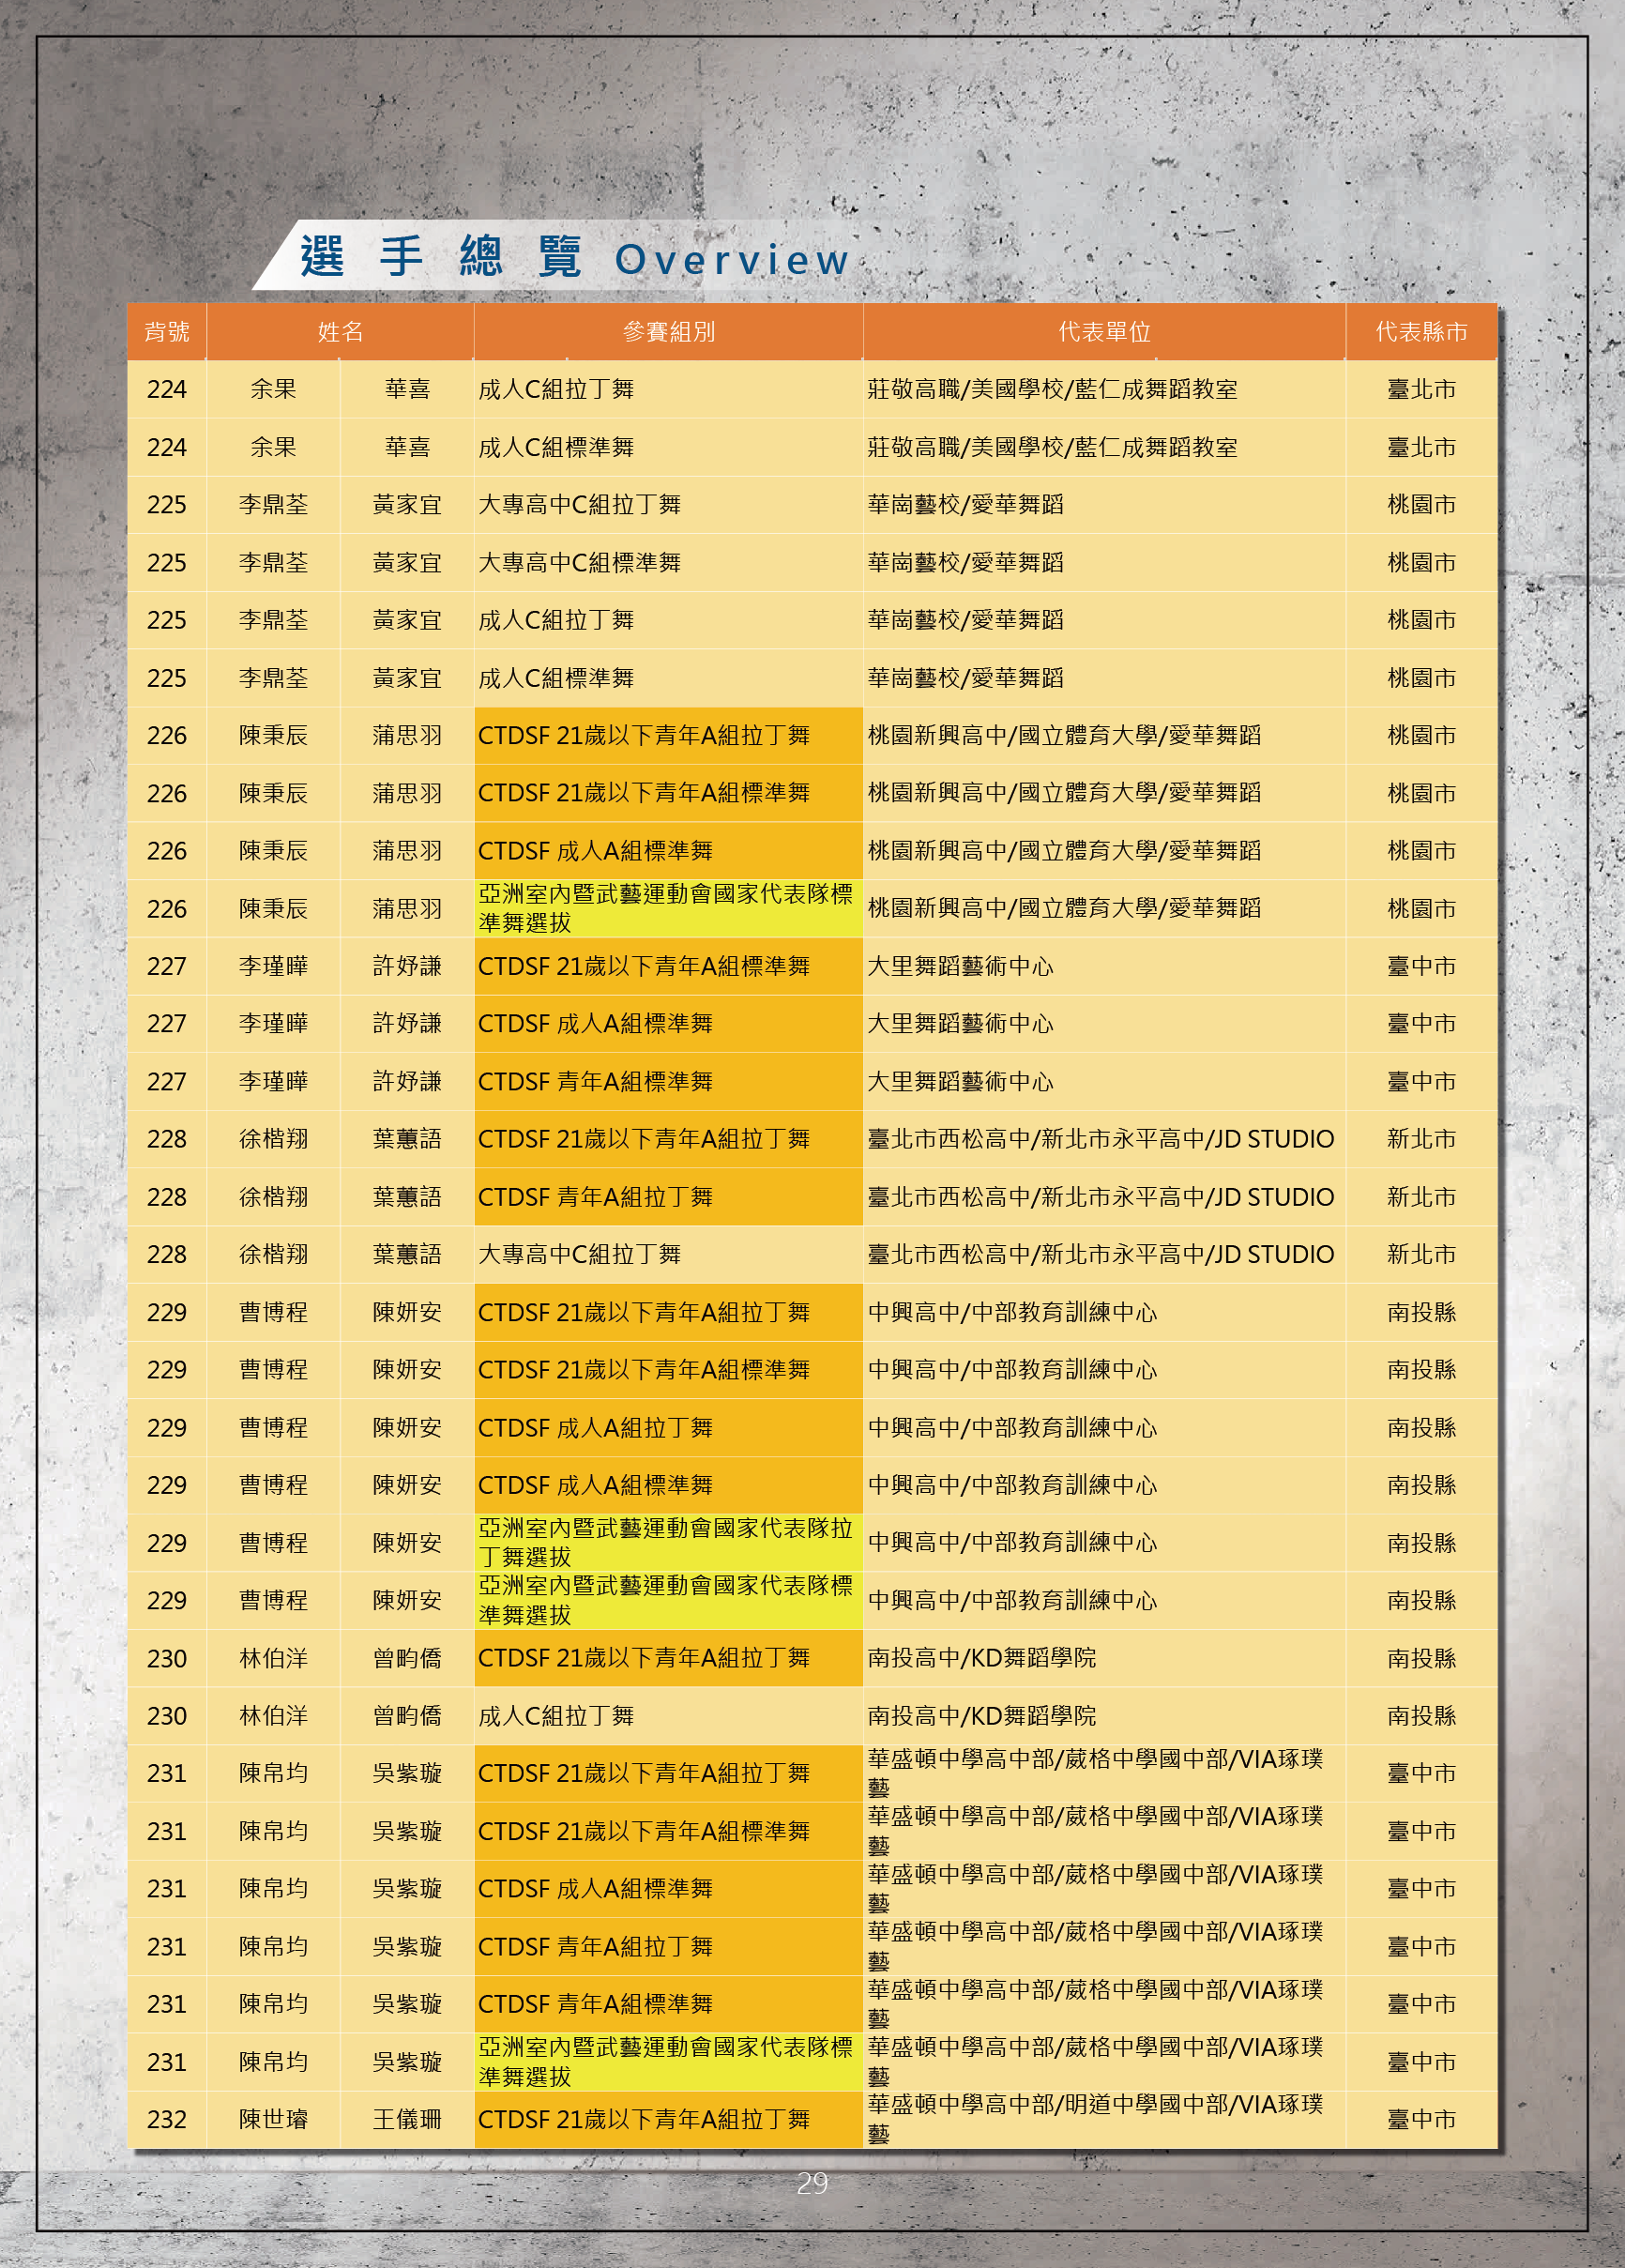Select 大專高中C組拉丁舞 cell for couple 225

pos(668,505)
